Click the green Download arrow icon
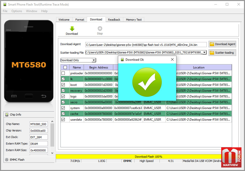The height and width of the screenshot is (171, 245). click(x=72, y=29)
